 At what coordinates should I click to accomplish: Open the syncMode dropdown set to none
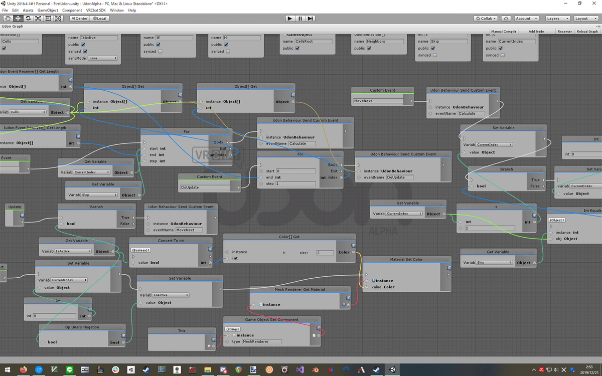(x=103, y=58)
